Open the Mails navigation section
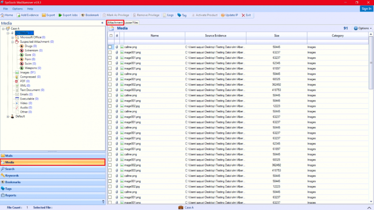 pos(53,156)
